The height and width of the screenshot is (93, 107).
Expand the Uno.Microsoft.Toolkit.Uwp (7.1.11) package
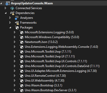pyautogui.click(x=15, y=52)
